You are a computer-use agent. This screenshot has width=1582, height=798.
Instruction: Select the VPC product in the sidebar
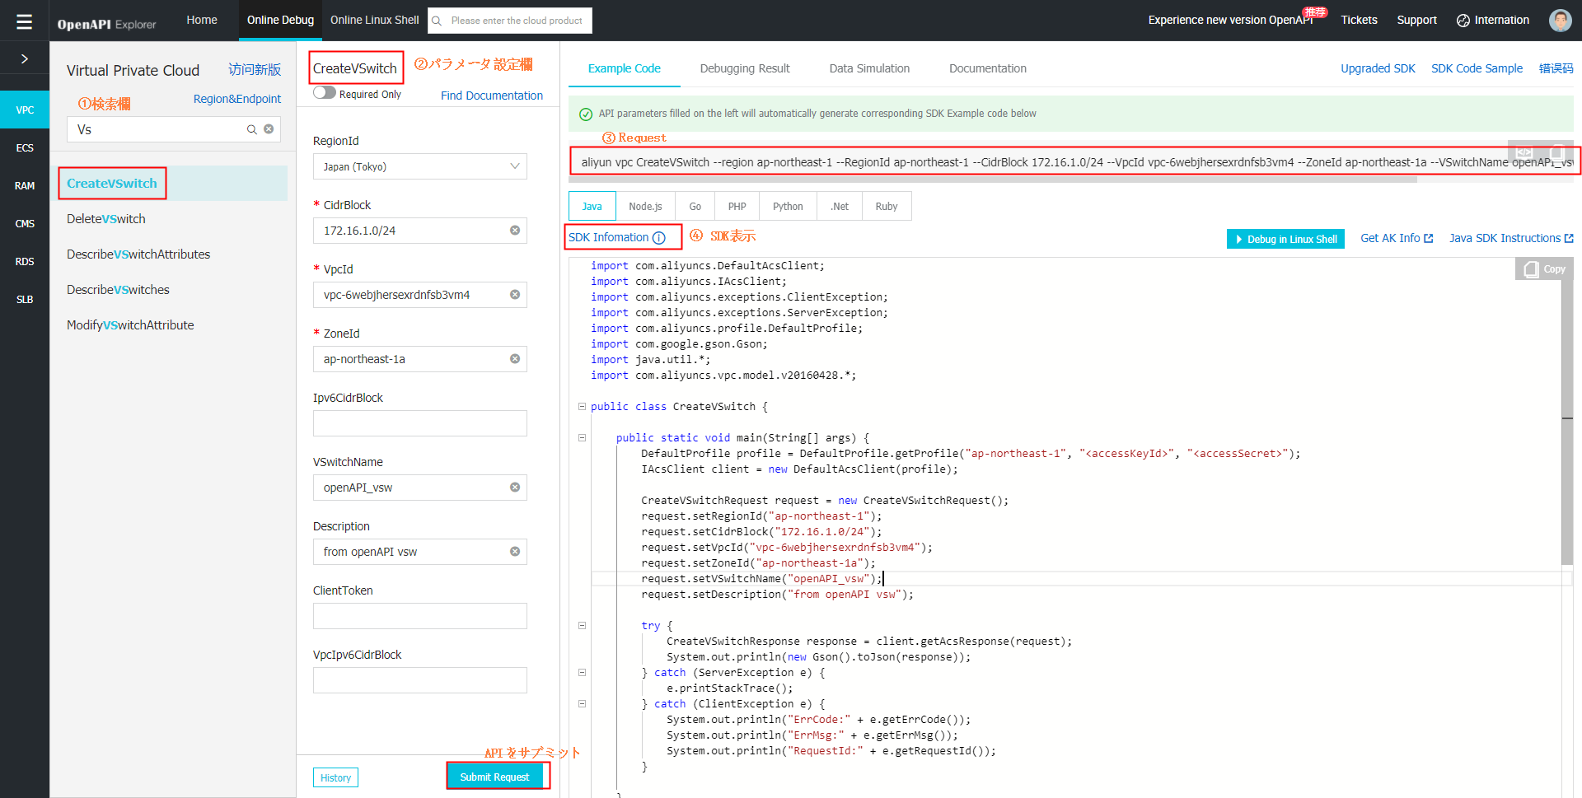[25, 110]
